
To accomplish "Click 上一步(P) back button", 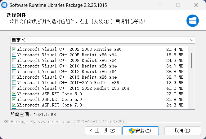I will pos(103,131).
